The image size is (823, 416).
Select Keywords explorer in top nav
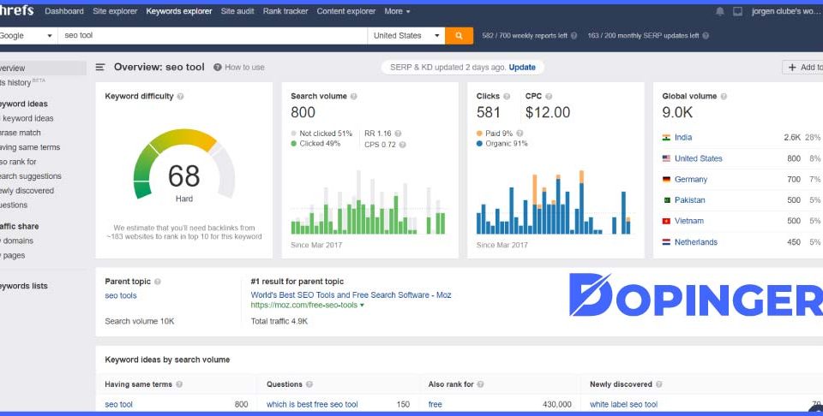pyautogui.click(x=179, y=11)
